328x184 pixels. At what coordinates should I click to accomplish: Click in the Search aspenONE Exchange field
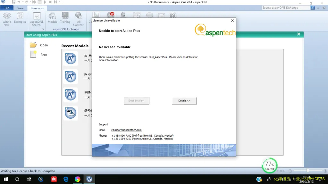(x=286, y=8)
